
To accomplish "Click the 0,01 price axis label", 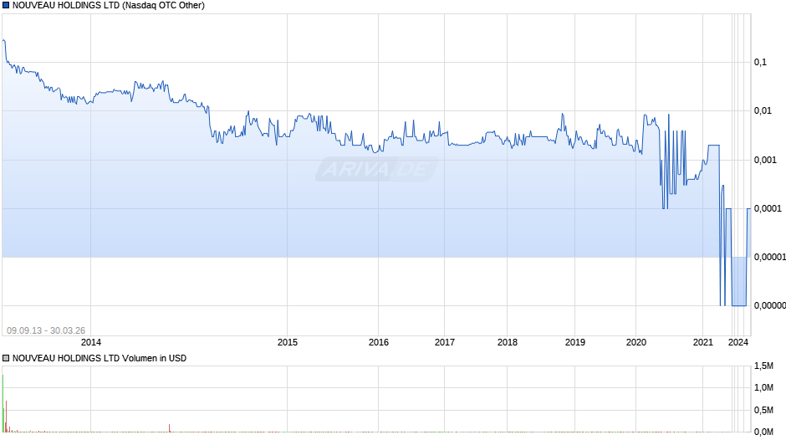I will point(763,111).
